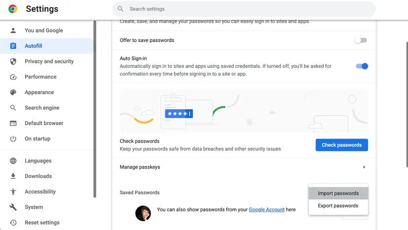
Task: Click the Accessibility figure icon
Action: 13,192
